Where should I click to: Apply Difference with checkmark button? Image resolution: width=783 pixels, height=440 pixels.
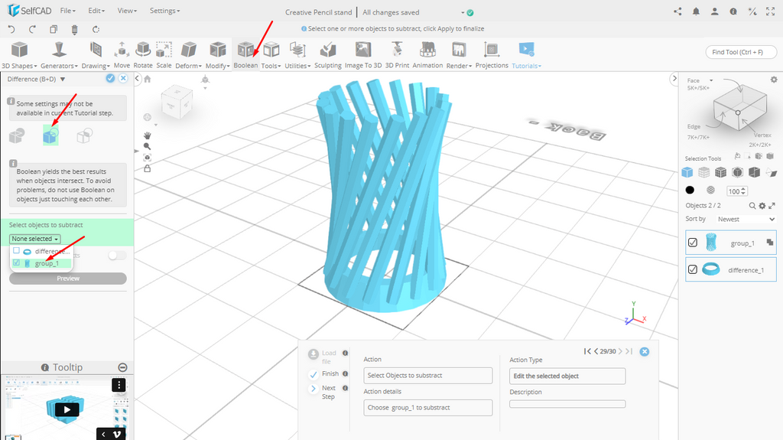110,79
